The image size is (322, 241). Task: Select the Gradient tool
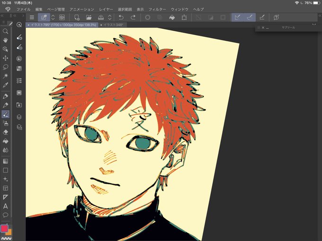pos(5,161)
